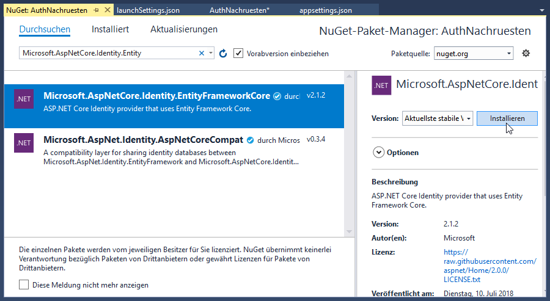Click Autor(en) value Microsoft
This screenshot has height=301, width=550.
[x=459, y=238]
